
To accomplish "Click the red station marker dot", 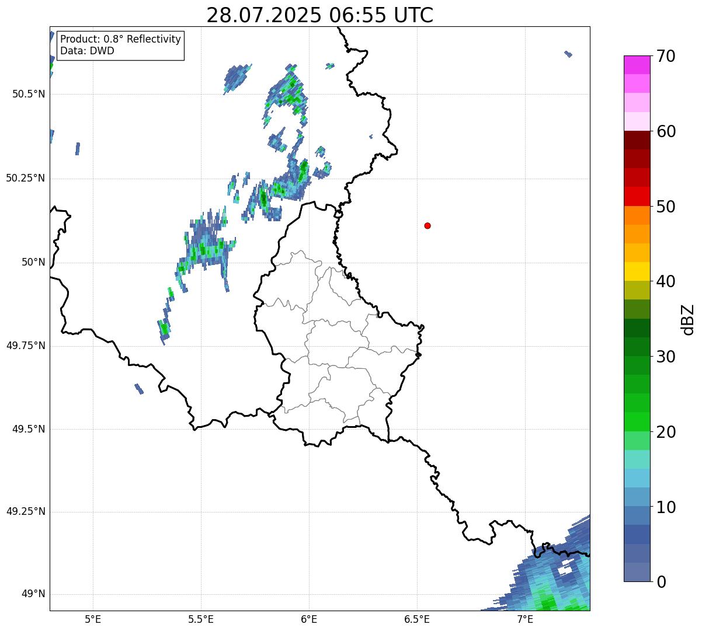I will 428,225.
